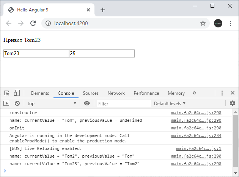Reload the localhost page
The height and width of the screenshot is (177, 239).
click(33, 23)
